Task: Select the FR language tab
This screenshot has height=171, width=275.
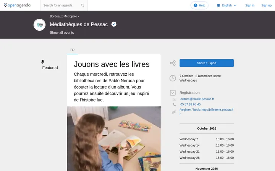Action: [73, 50]
